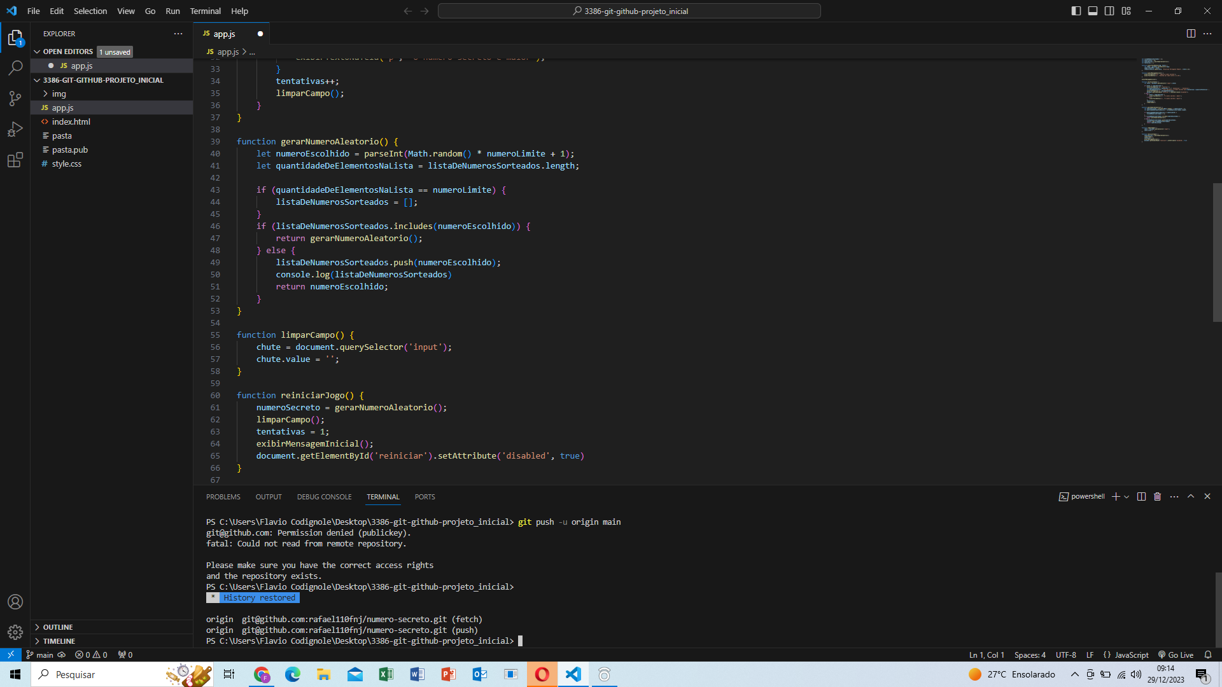Toggle the bottom panel visibility
The height and width of the screenshot is (687, 1222).
(x=1093, y=11)
